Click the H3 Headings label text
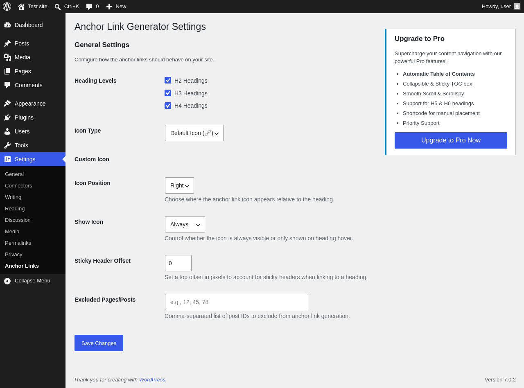 coord(191,93)
